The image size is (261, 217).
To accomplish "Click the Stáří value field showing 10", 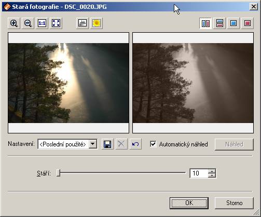I will [x=199, y=173].
